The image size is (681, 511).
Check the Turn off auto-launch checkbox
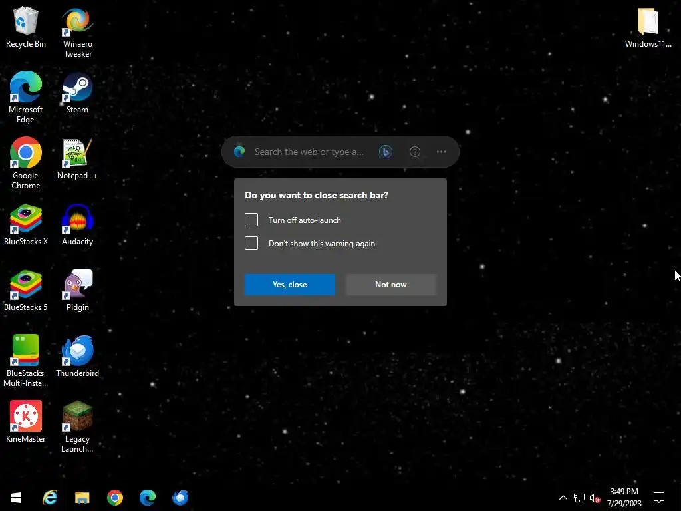pyautogui.click(x=251, y=220)
